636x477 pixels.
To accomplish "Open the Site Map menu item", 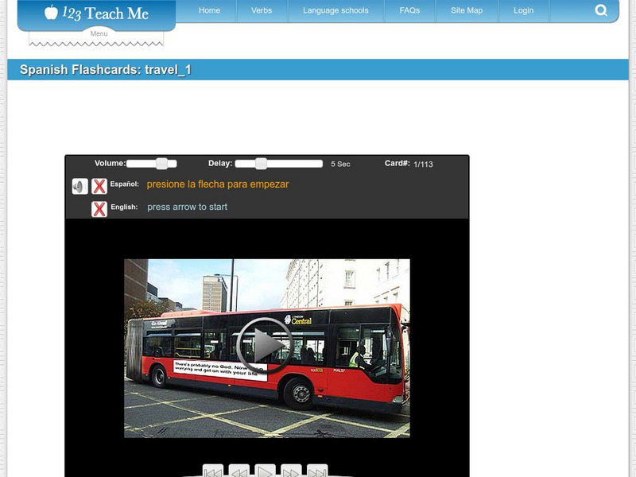I will click(x=467, y=10).
